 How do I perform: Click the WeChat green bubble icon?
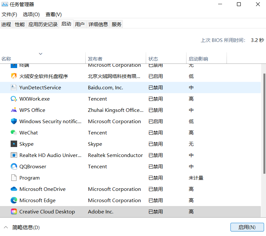pyautogui.click(x=14, y=133)
